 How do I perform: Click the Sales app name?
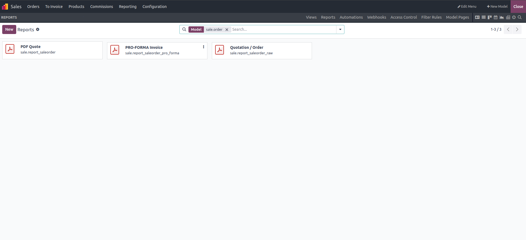(16, 7)
